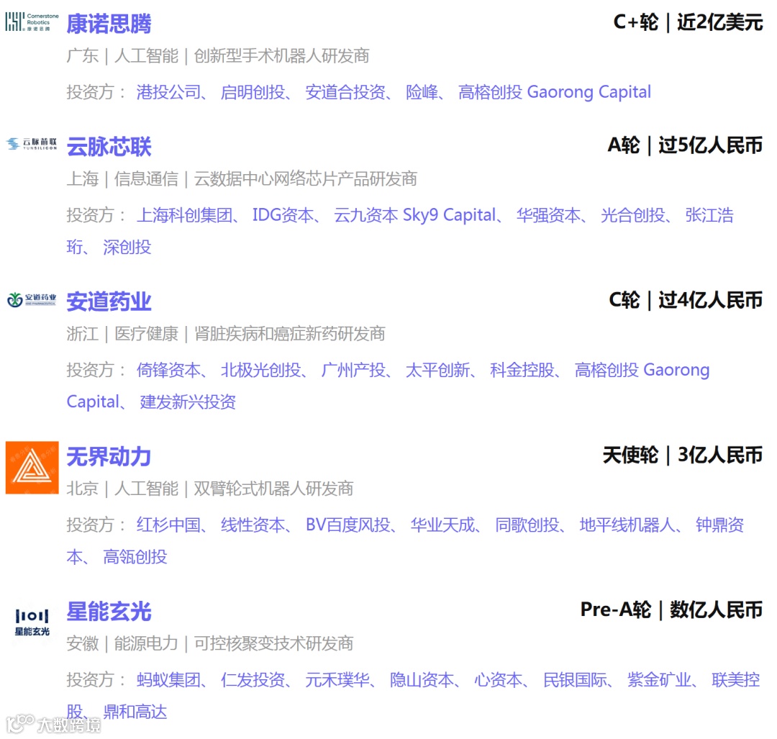Viewport: 777px width, 739px height.
Task: Open the 云脉芯联 company title link
Action: tap(109, 147)
